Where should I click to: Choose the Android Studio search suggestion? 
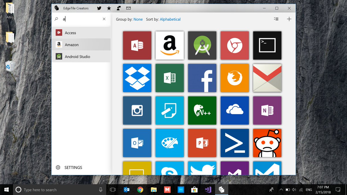(81, 56)
